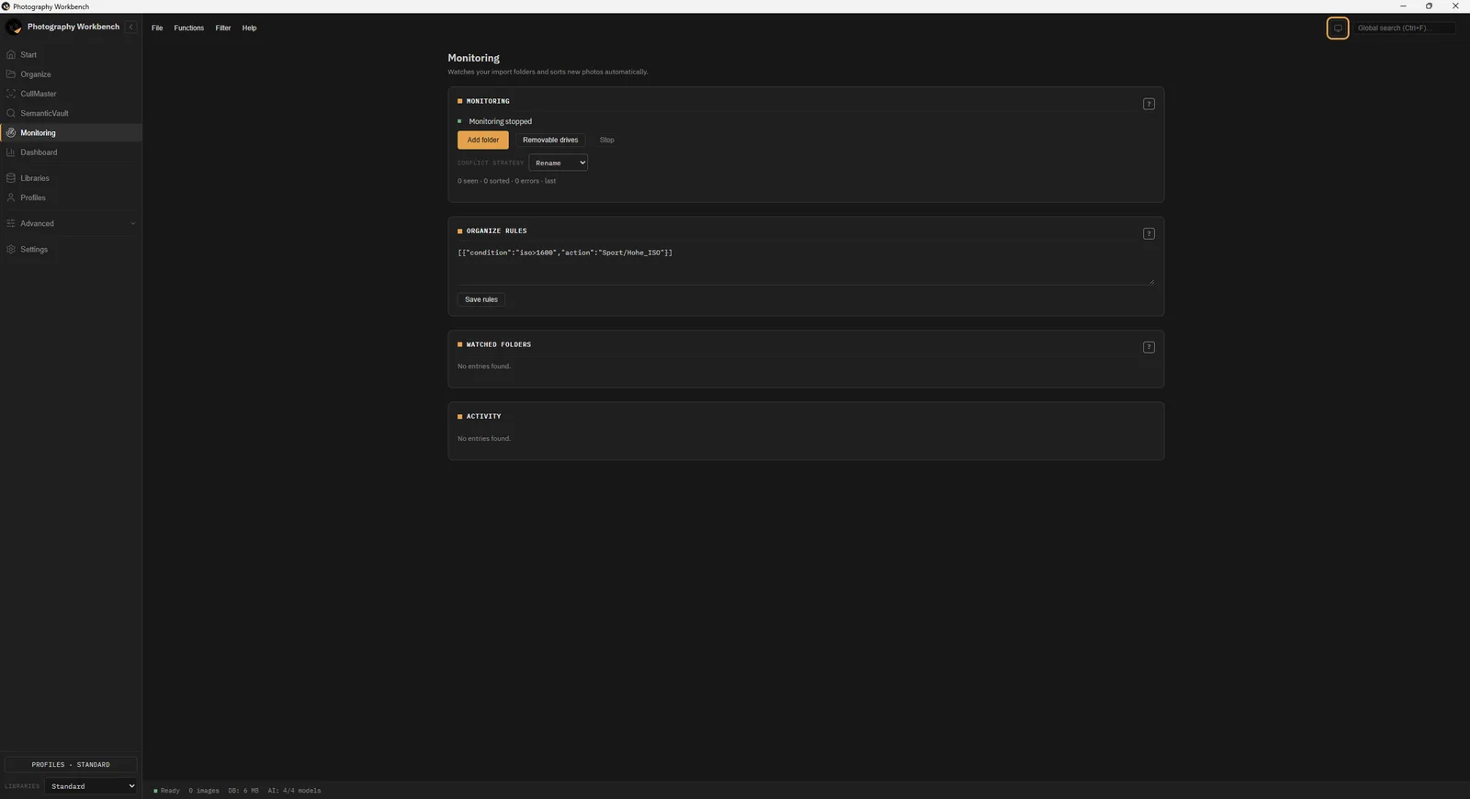Collapse the sidebar with the chevron button
Viewport: 1470px width, 799px height.
click(130, 28)
